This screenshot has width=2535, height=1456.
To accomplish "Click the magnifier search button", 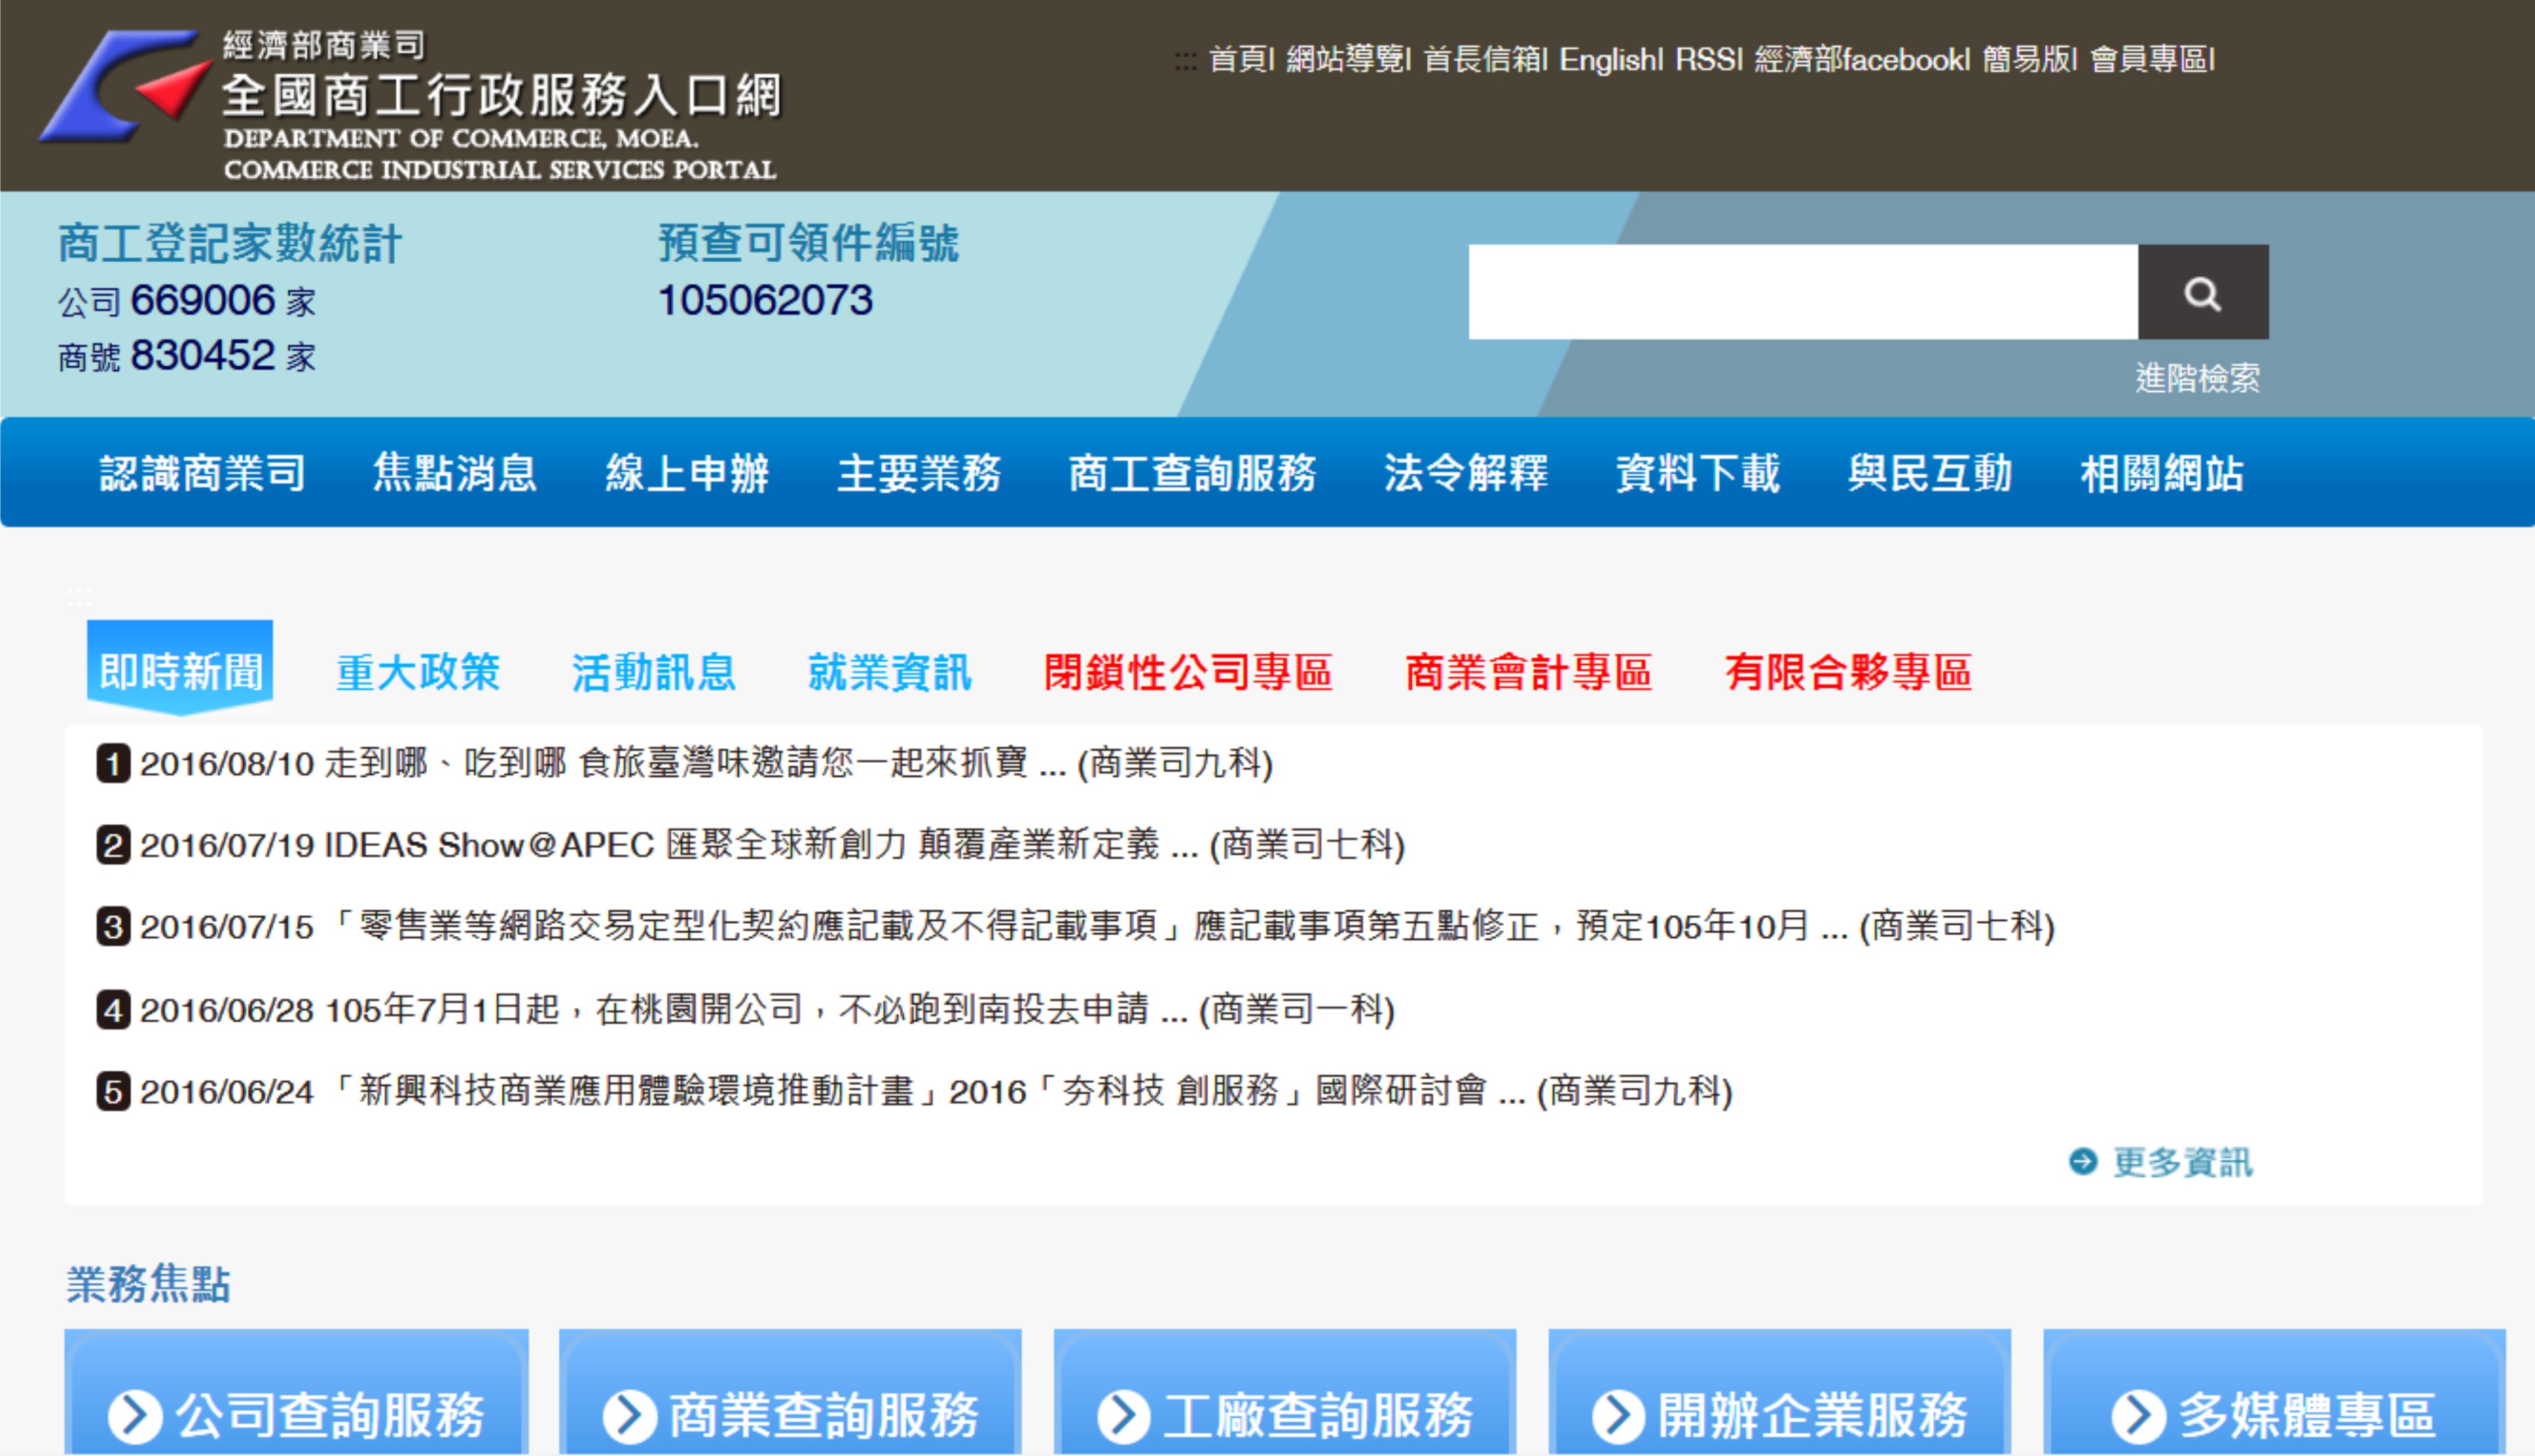I will (2202, 292).
